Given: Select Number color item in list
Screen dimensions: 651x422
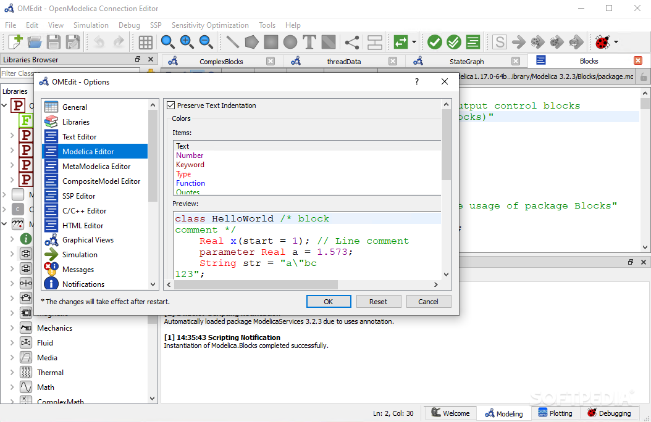Looking at the screenshot, I should (307, 155).
